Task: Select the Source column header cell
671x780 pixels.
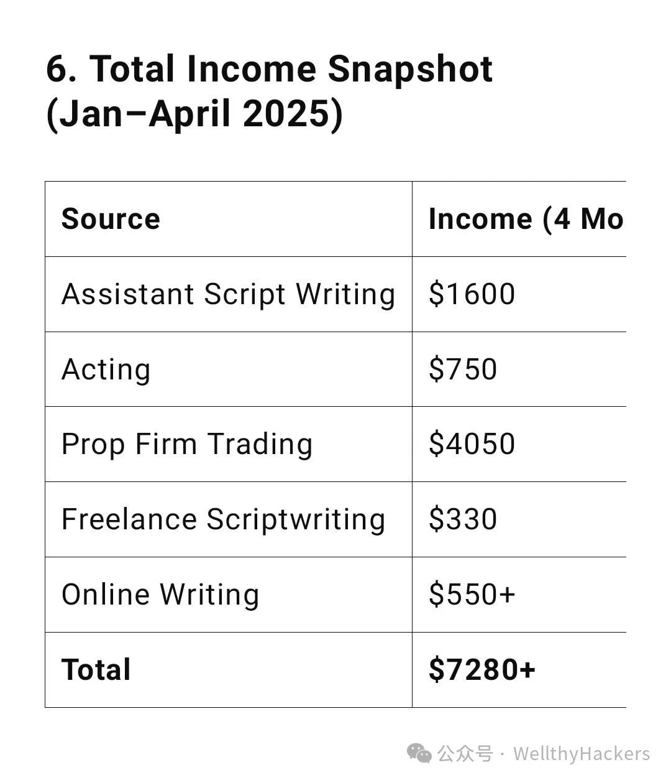Action: click(229, 219)
